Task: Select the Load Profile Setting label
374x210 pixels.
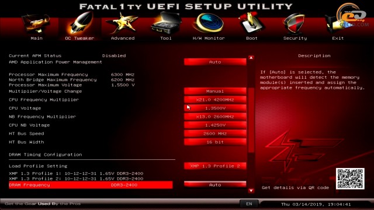Action: click(x=38, y=166)
